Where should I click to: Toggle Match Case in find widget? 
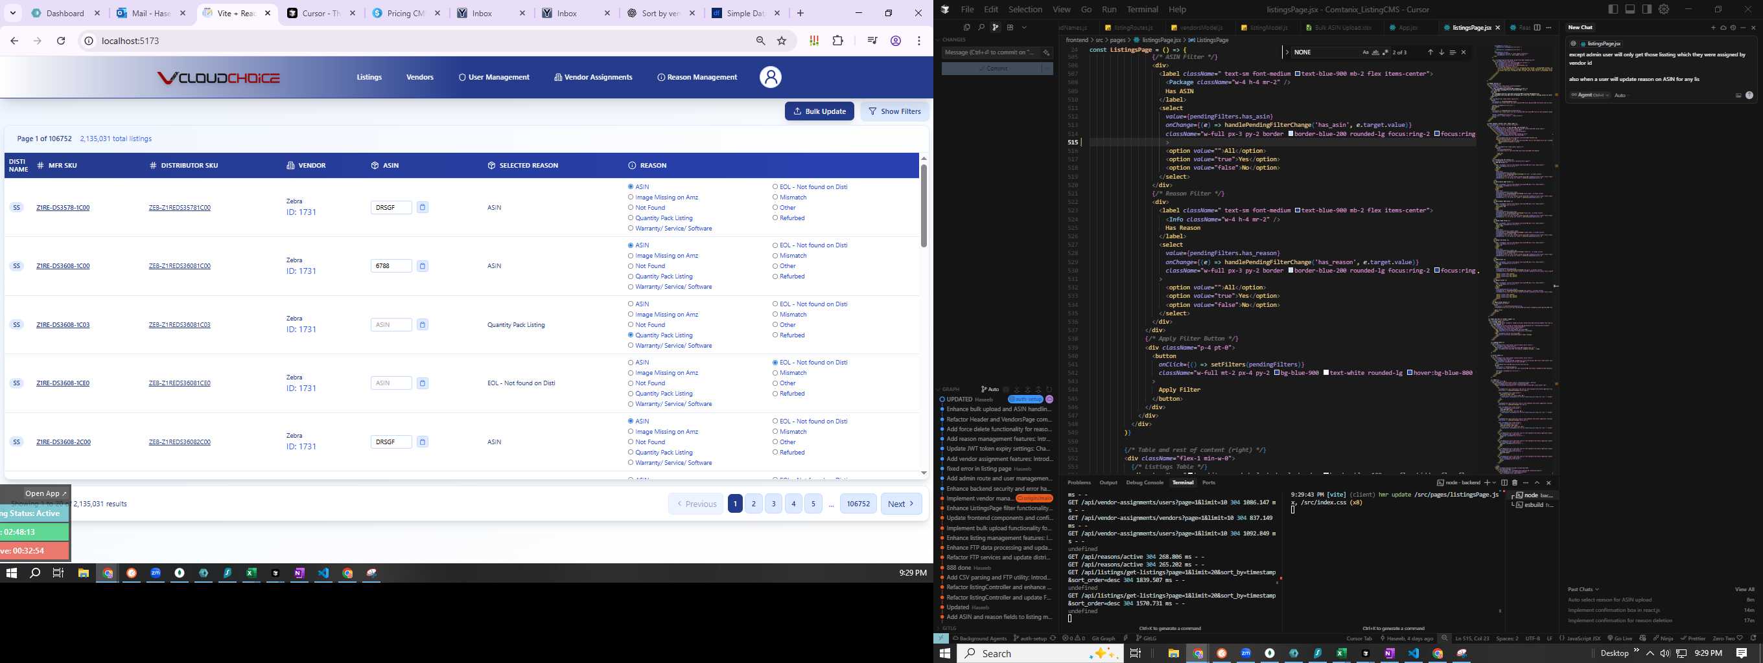[x=1366, y=52]
